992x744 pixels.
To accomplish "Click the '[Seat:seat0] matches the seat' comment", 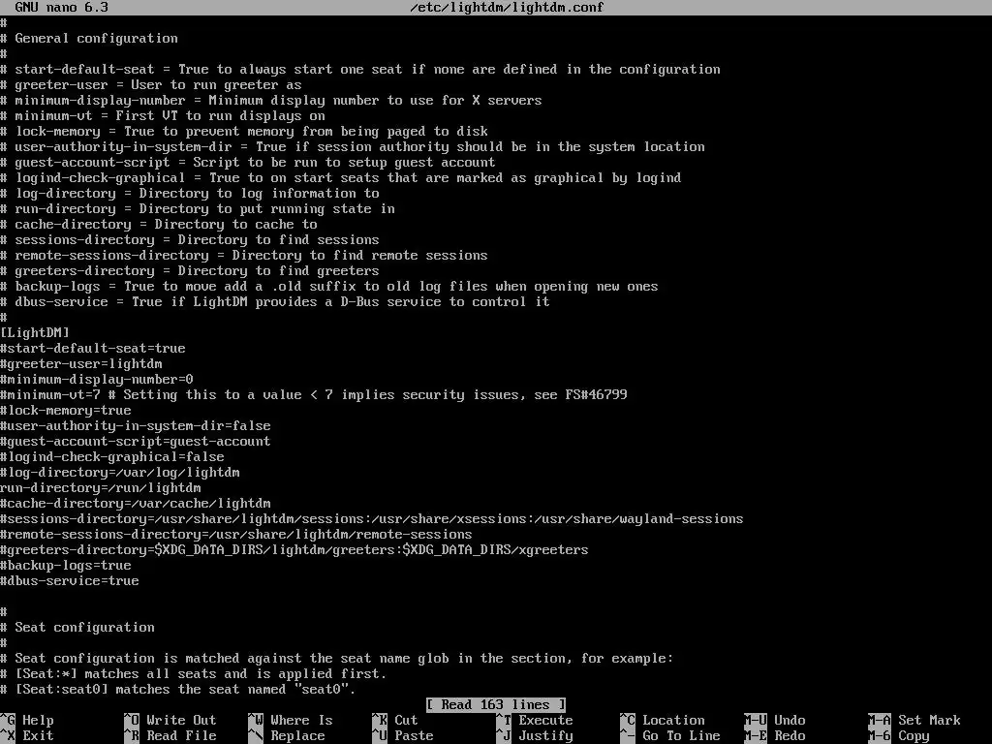I will (x=178, y=690).
